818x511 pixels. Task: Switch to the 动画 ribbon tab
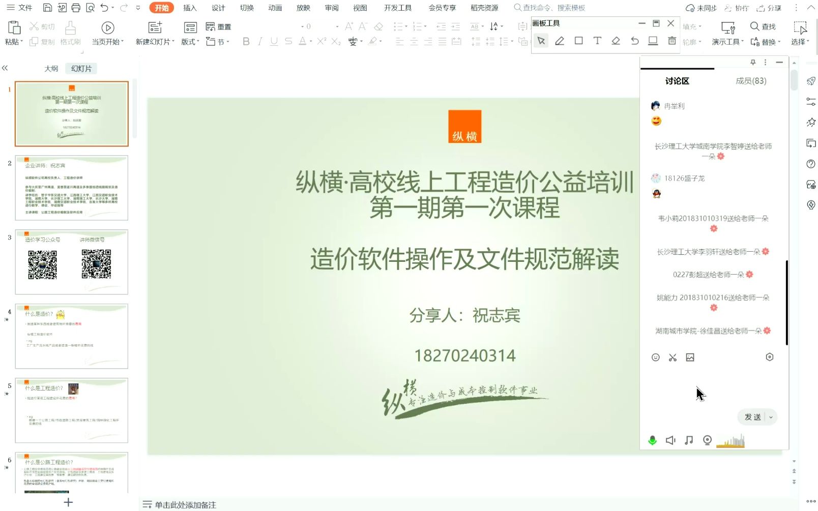[x=275, y=8]
